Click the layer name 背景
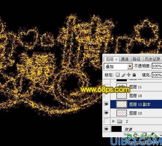The height and width of the screenshot is (146, 162). [x=128, y=129]
